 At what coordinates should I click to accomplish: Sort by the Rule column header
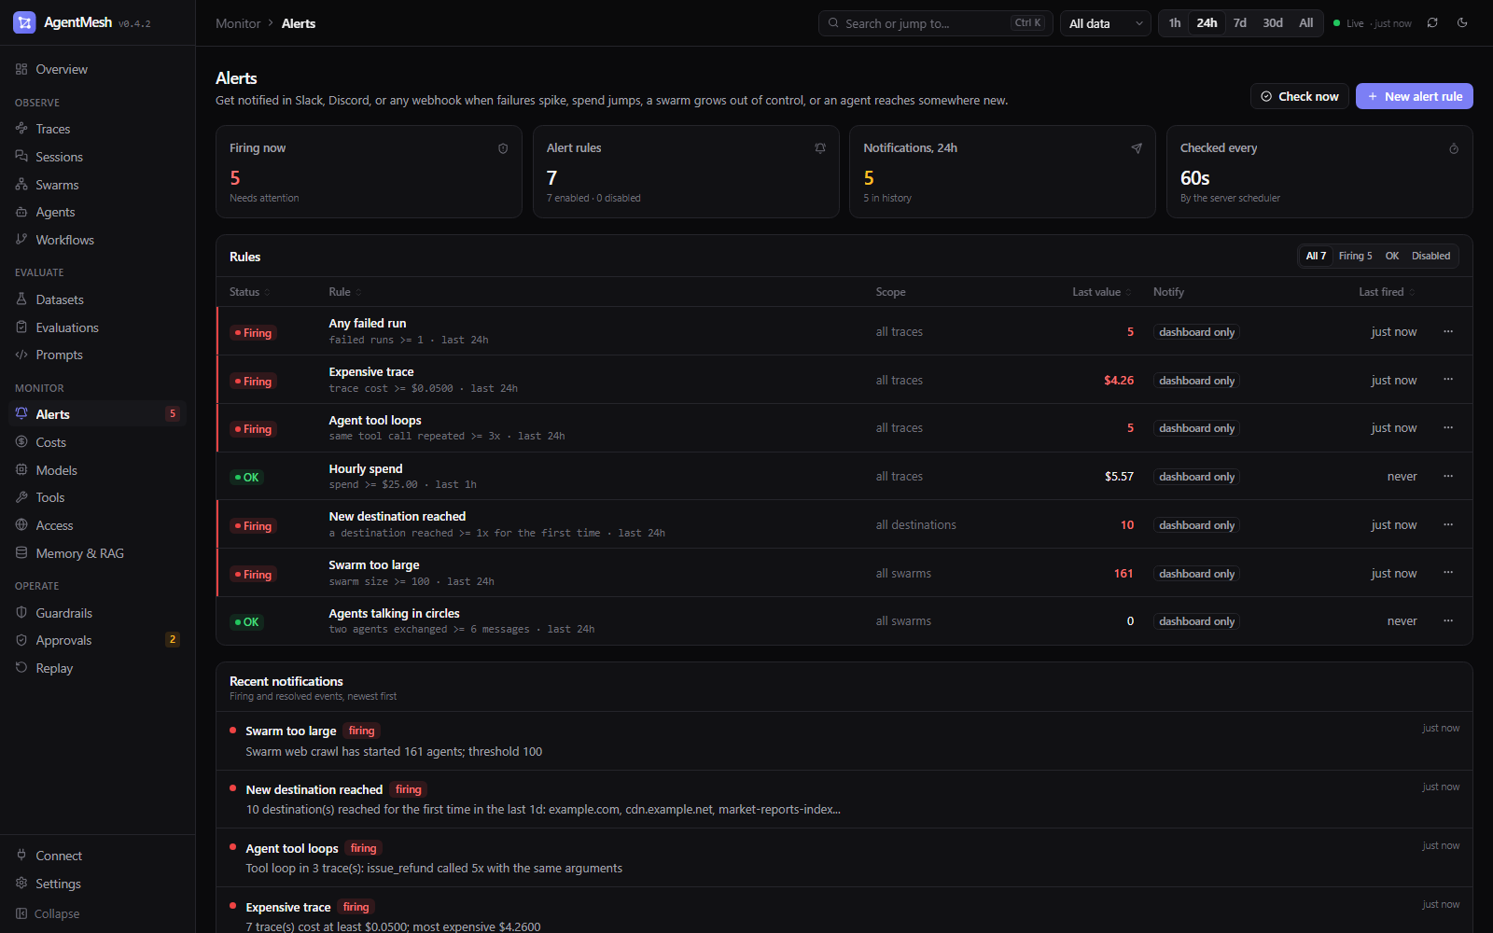345,292
